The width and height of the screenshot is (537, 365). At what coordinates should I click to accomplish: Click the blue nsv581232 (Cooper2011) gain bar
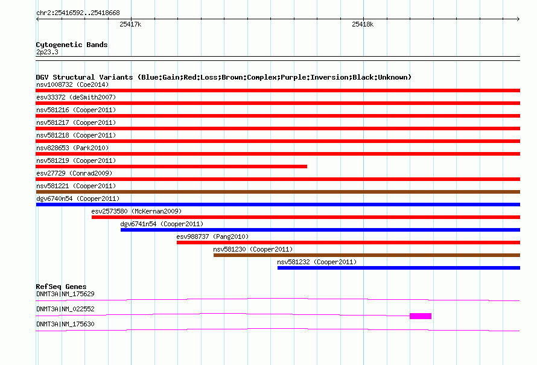[x=399, y=268]
